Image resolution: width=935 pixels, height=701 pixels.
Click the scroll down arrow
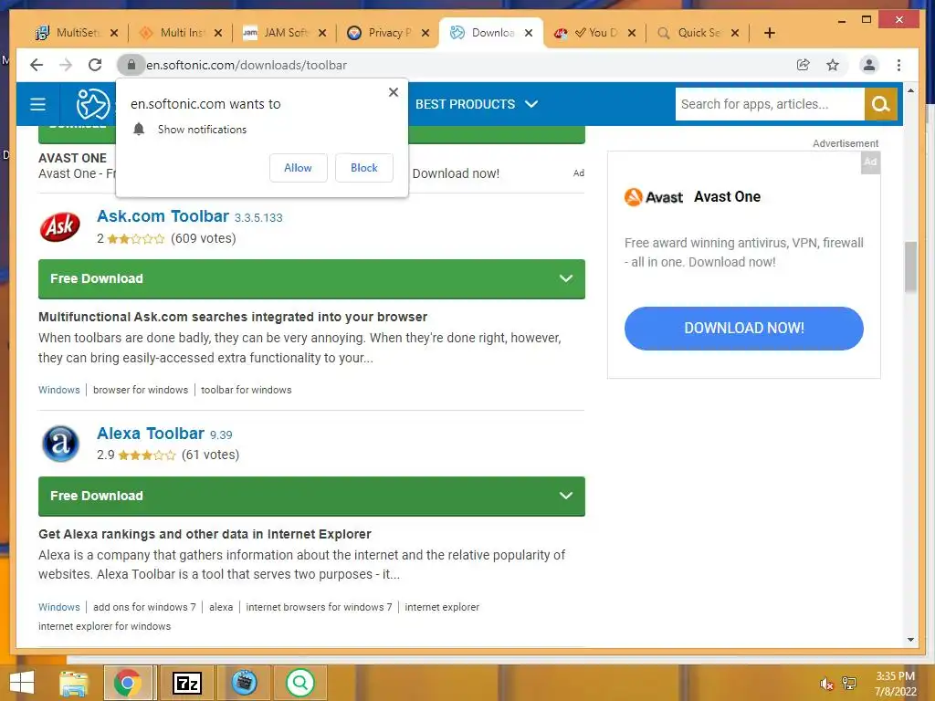[x=910, y=640]
